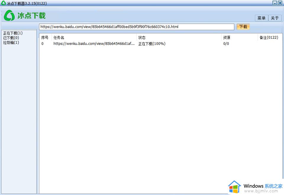Select 已下载(0) in the sidebar
Screen dimensions: 284x195
(x=11, y=38)
